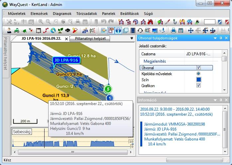Image resolution: width=232 pixels, height=165 pixels.
Task: Click the stacked windows icon
Action: 126,30
